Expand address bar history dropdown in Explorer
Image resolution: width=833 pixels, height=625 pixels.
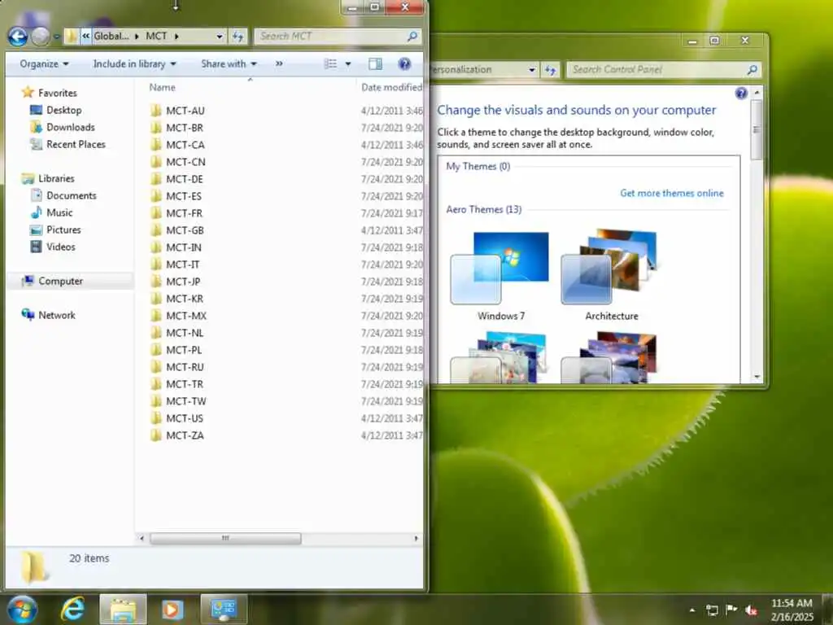click(220, 36)
